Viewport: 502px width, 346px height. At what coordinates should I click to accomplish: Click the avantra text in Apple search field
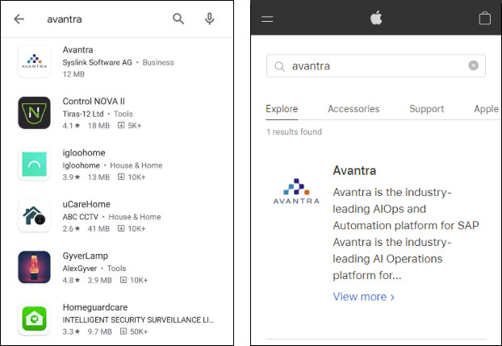311,66
